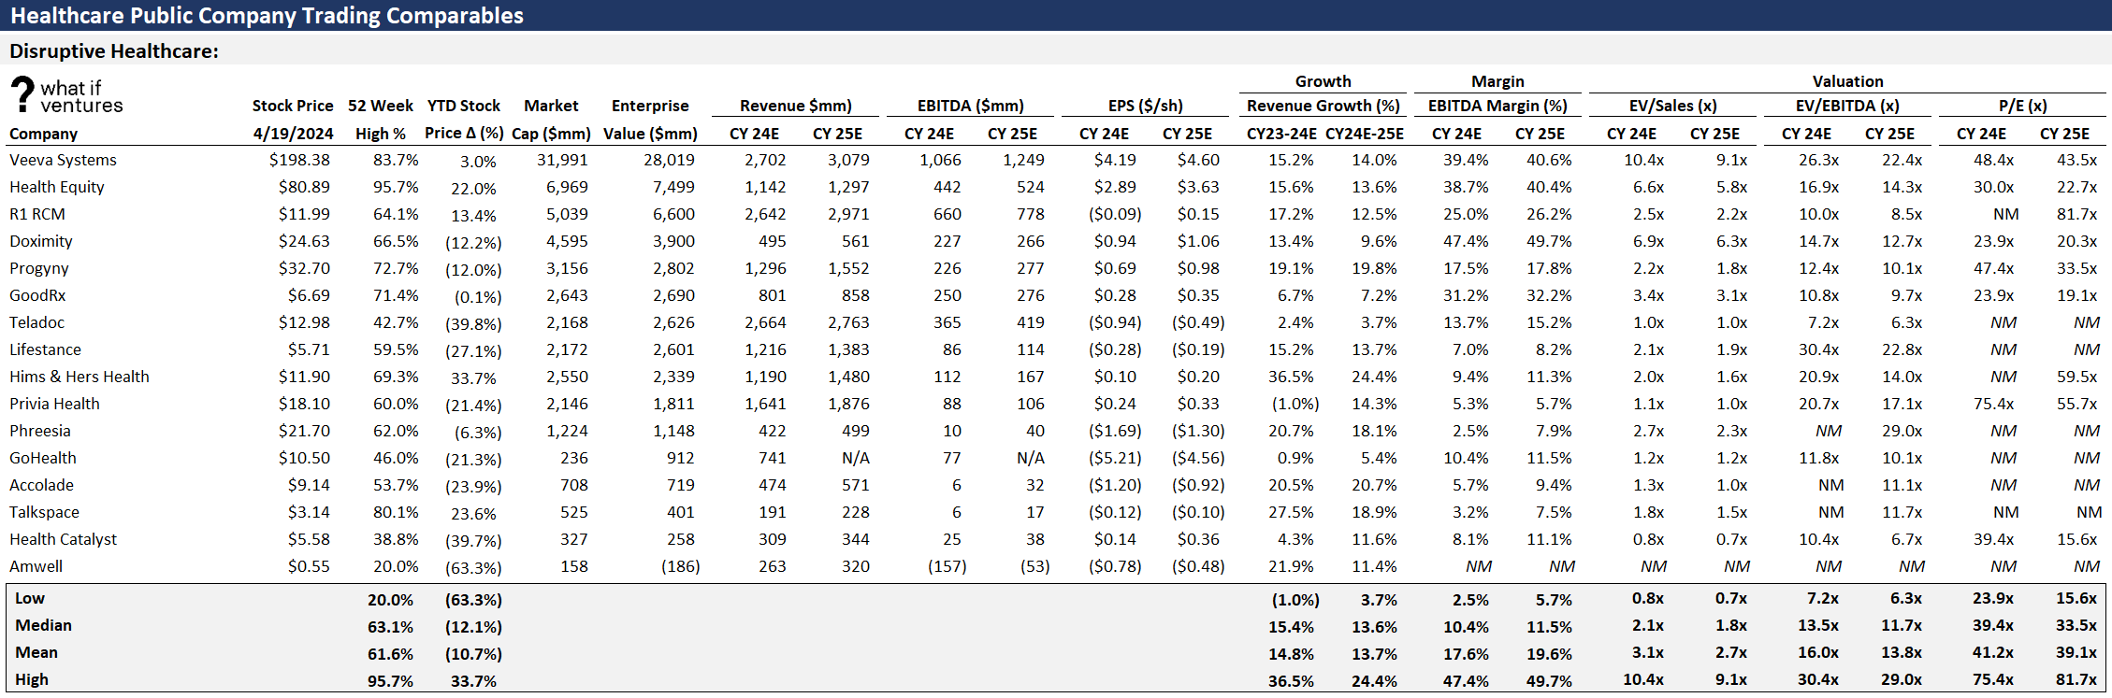Viewport: 2112px width, 698px height.
Task: Click the Phreesia row label
Action: (x=40, y=431)
